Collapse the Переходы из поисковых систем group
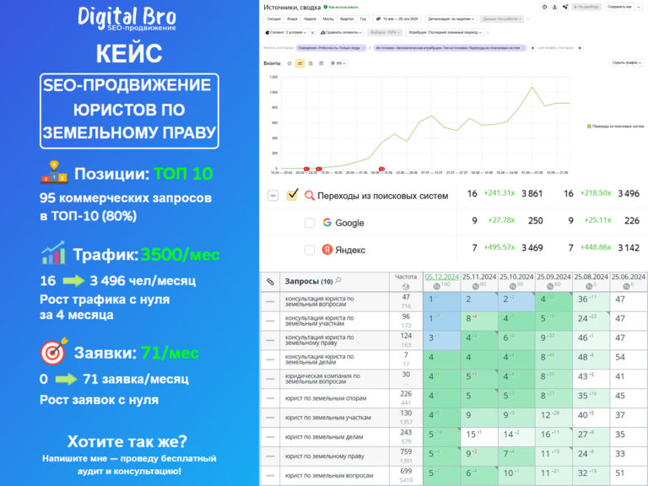Screen dimensions: 648x486 (x=273, y=195)
